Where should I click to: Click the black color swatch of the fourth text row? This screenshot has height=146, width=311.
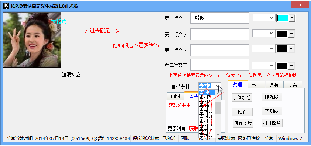click(x=282, y=66)
